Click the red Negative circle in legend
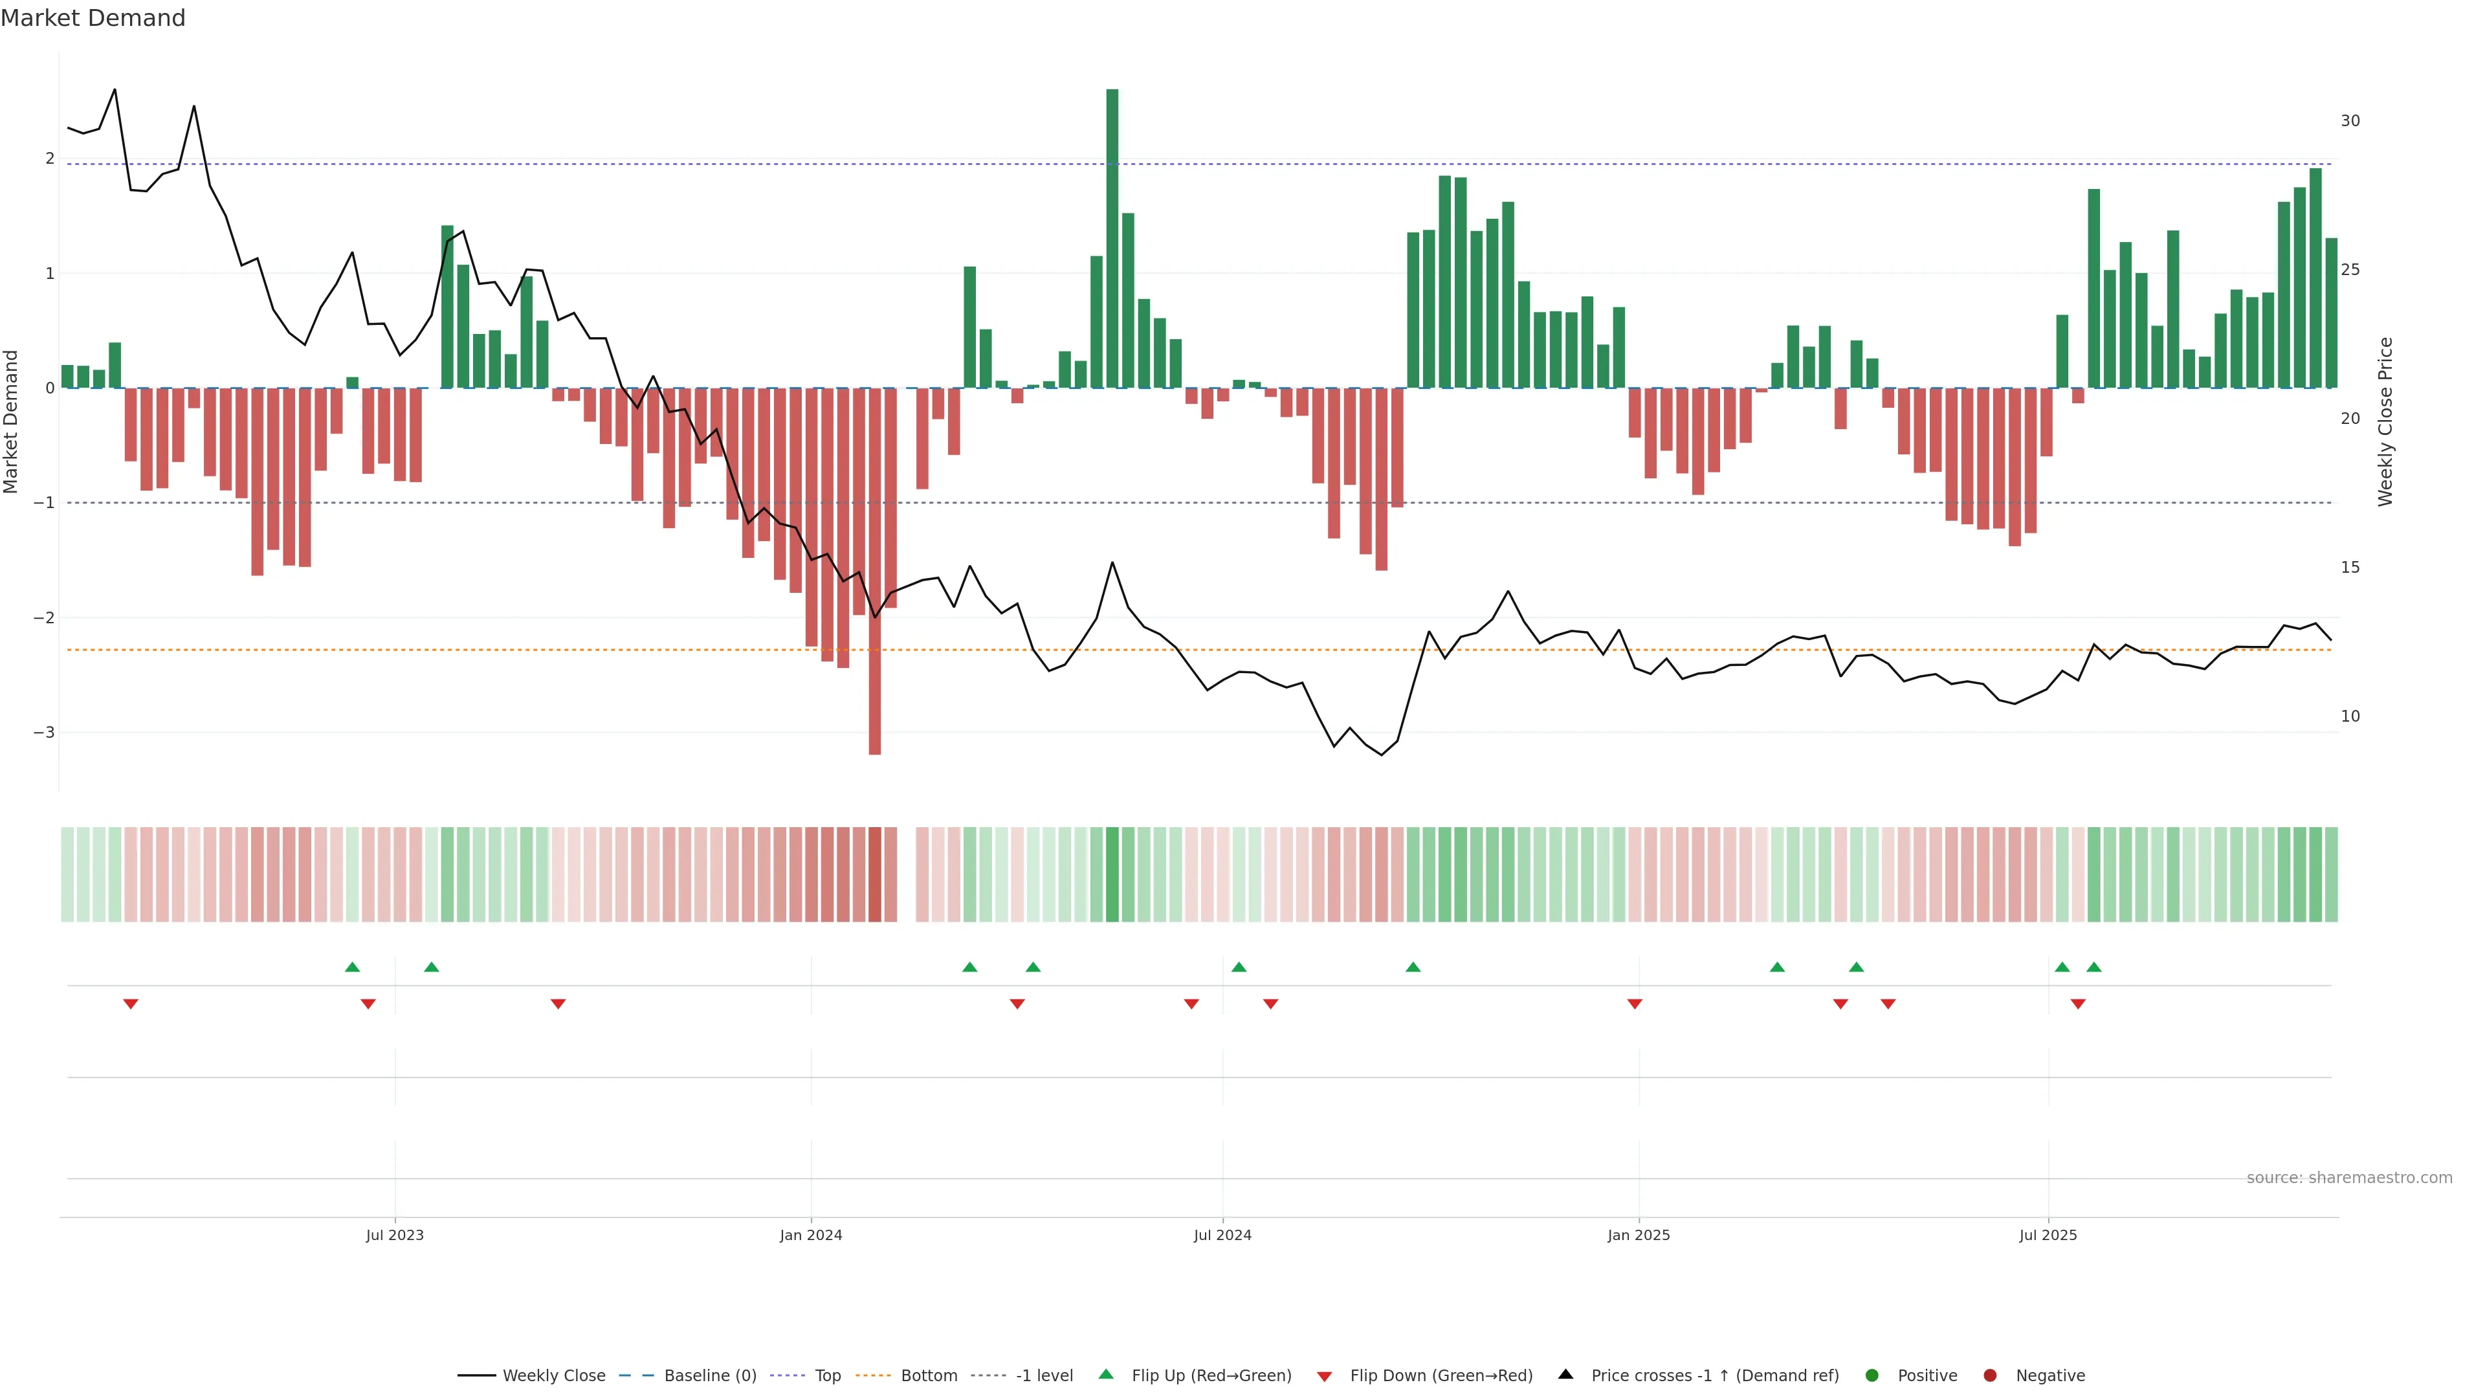Viewport: 2485px width, 1398px height. point(1989,1375)
